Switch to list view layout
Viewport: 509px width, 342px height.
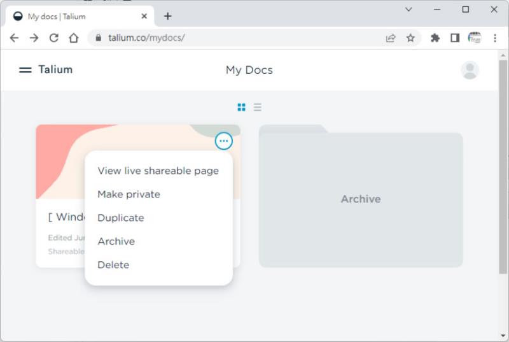[x=258, y=107]
